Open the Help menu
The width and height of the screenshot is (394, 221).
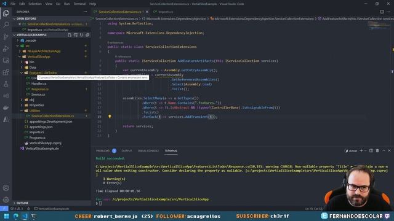[x=93, y=4]
